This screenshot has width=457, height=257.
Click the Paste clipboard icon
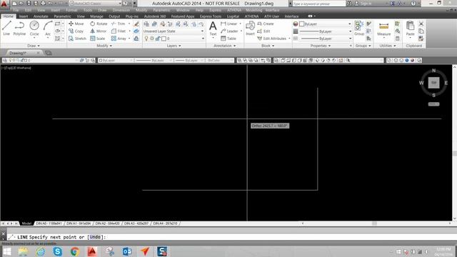pyautogui.click(x=410, y=29)
